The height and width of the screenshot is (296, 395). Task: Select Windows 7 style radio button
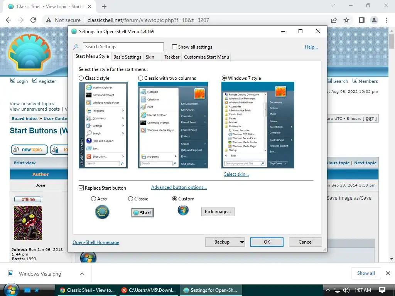point(224,78)
